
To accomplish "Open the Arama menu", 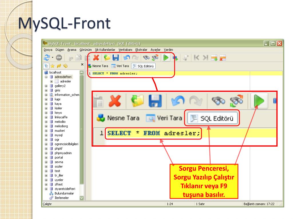I will (x=72, y=50).
